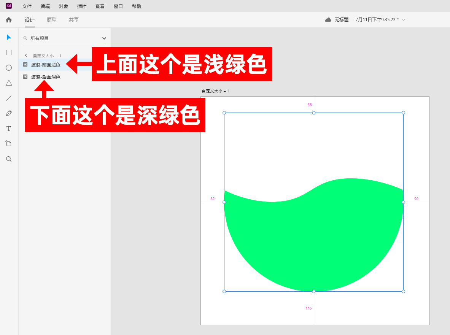This screenshot has height=335, width=450.
Task: Click the bottom-left selection handle
Action: coord(224,291)
